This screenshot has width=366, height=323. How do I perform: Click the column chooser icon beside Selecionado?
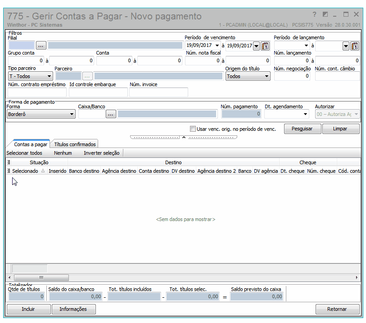point(9,171)
